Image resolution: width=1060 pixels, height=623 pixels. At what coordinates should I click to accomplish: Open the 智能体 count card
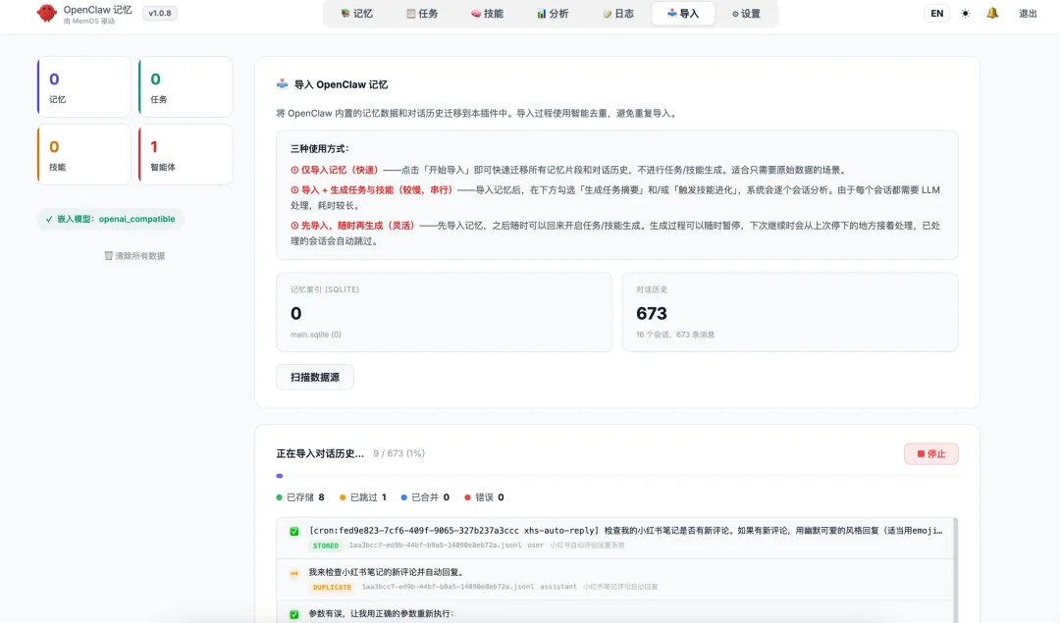click(185, 155)
